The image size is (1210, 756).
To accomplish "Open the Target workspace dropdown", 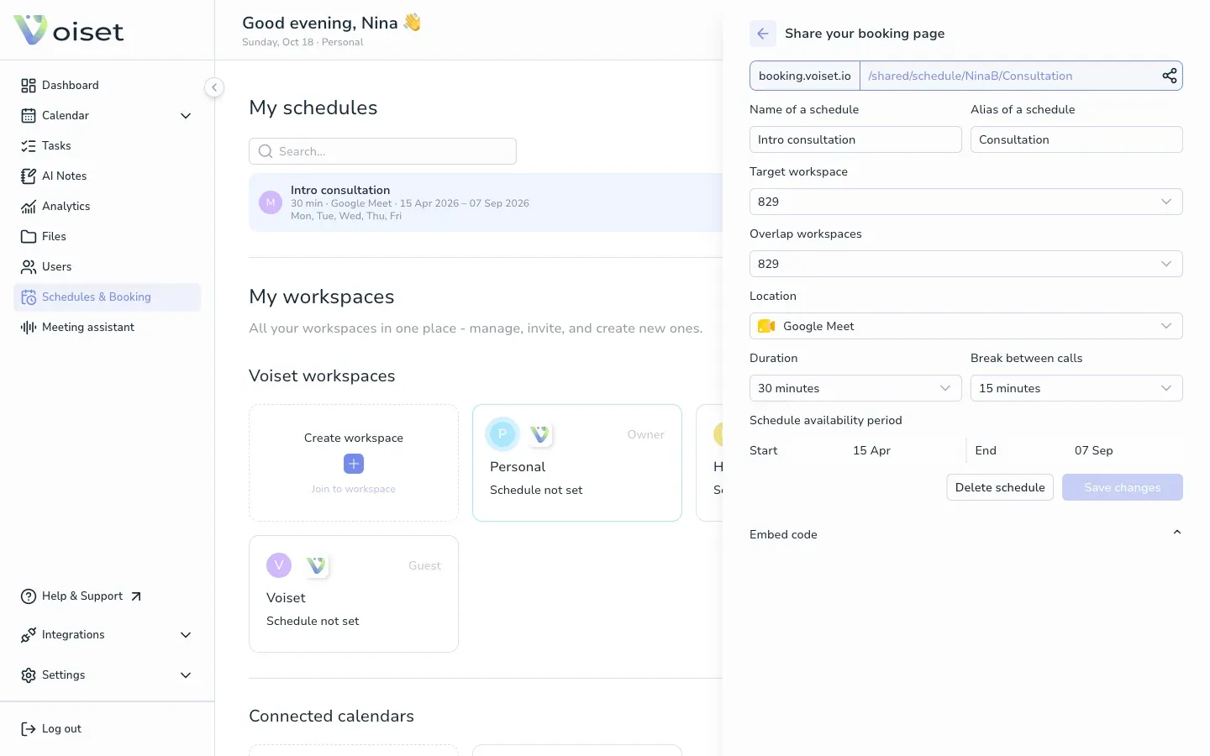I will pyautogui.click(x=966, y=202).
